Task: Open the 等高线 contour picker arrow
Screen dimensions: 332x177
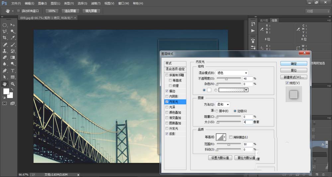Action: (224, 138)
